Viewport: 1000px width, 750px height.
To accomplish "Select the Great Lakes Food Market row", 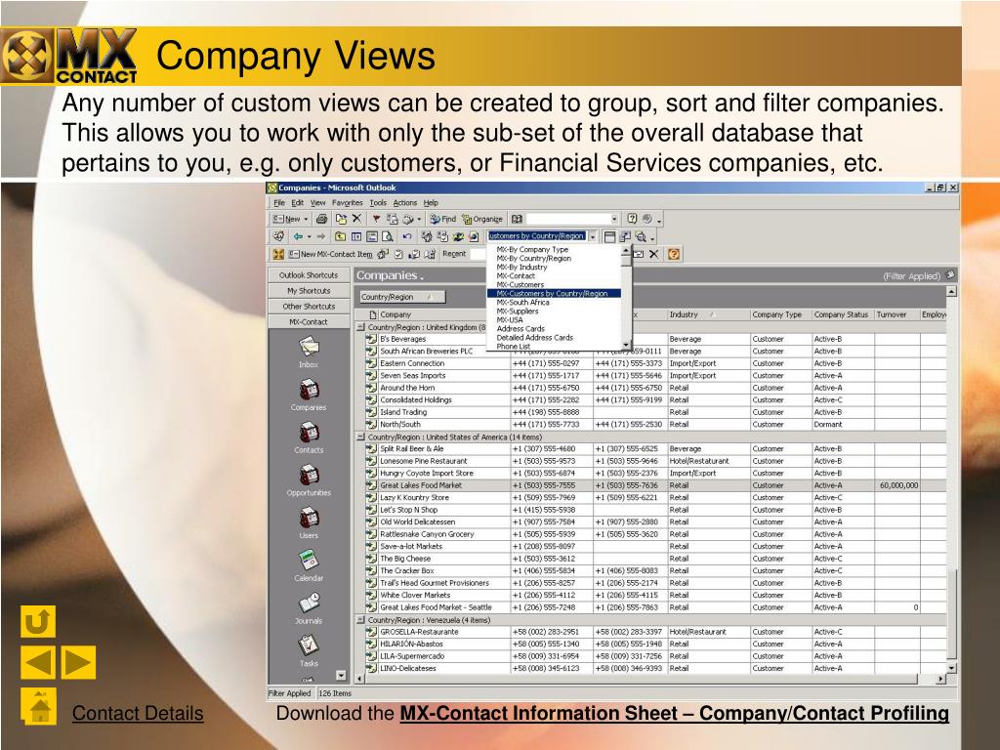I will 655,485.
